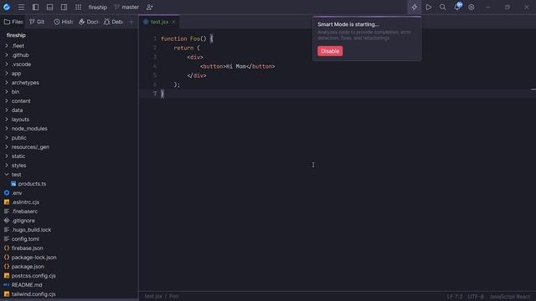Screen dimensions: 536x301
Task: Select the public folder row
Action: [x=70, y=138]
